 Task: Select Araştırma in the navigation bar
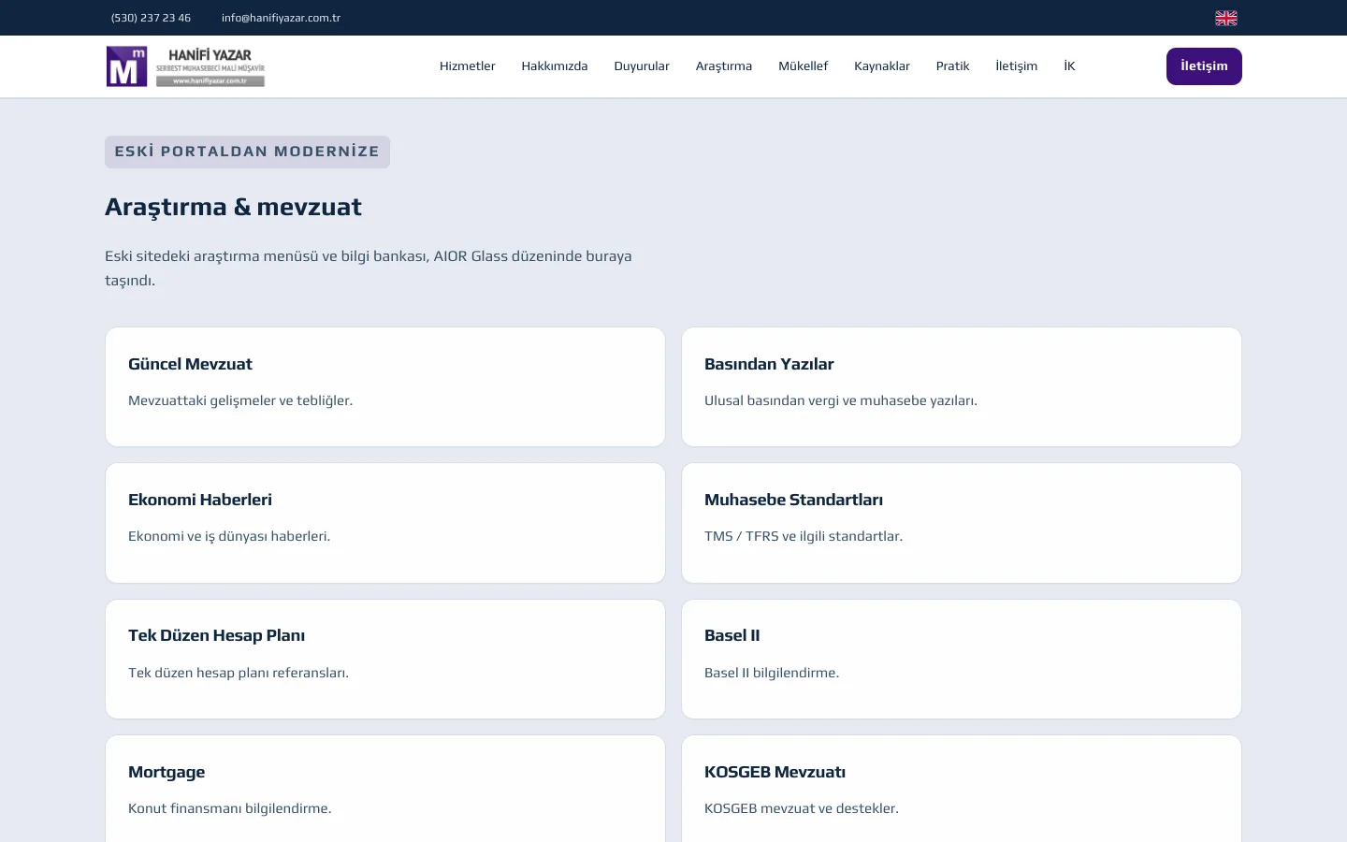724,66
